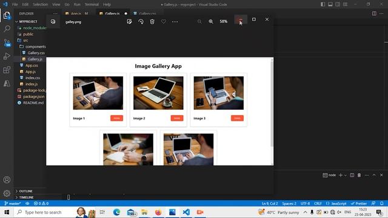The image size is (388, 218).
Task: Delete galley.png with the trash icon
Action: click(x=152, y=22)
